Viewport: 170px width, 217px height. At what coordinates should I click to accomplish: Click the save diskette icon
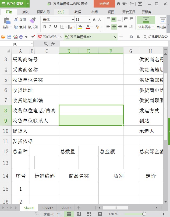[9, 37]
